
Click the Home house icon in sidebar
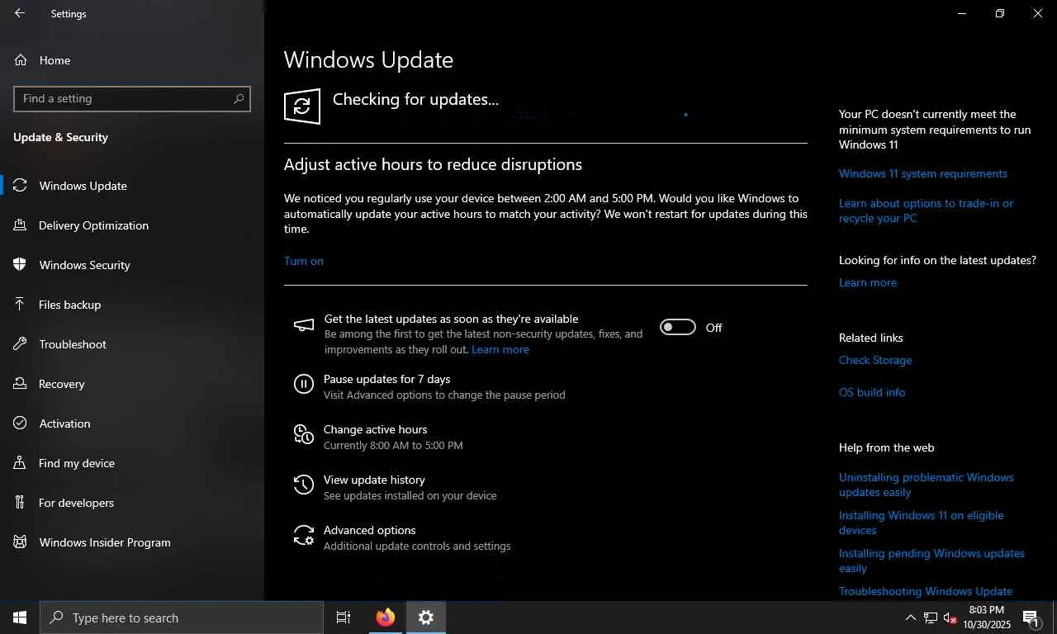point(21,60)
